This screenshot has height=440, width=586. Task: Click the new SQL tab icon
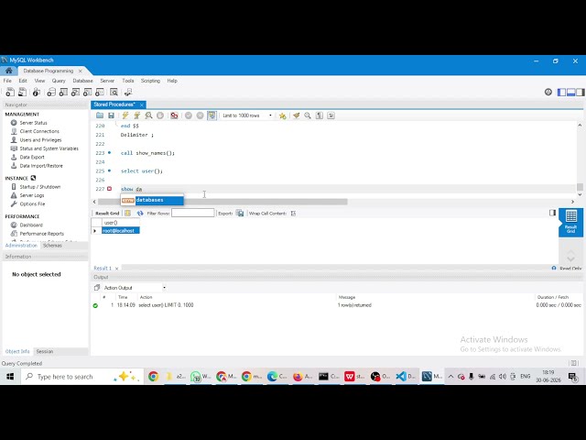pyautogui.click(x=10, y=92)
